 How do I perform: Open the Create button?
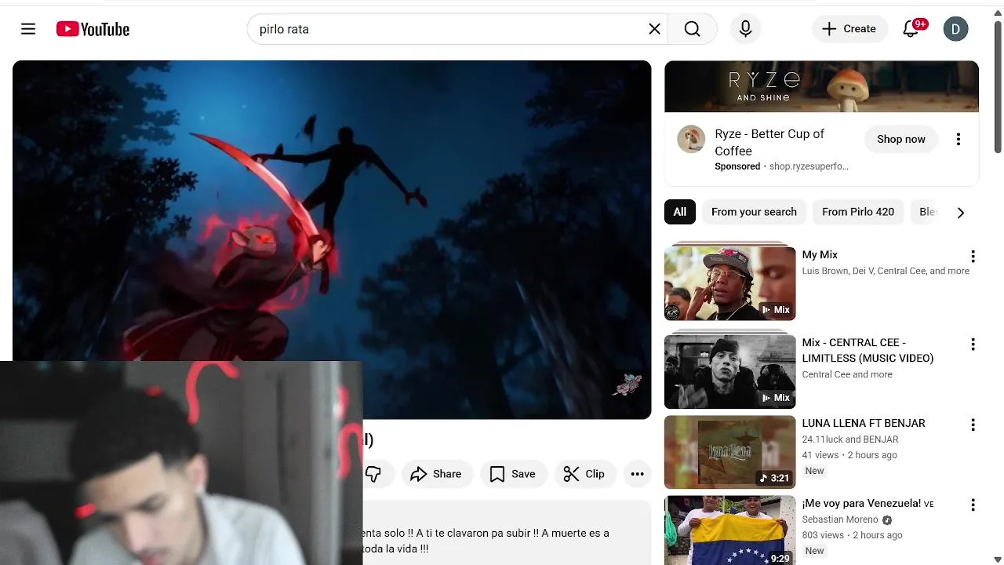[849, 29]
